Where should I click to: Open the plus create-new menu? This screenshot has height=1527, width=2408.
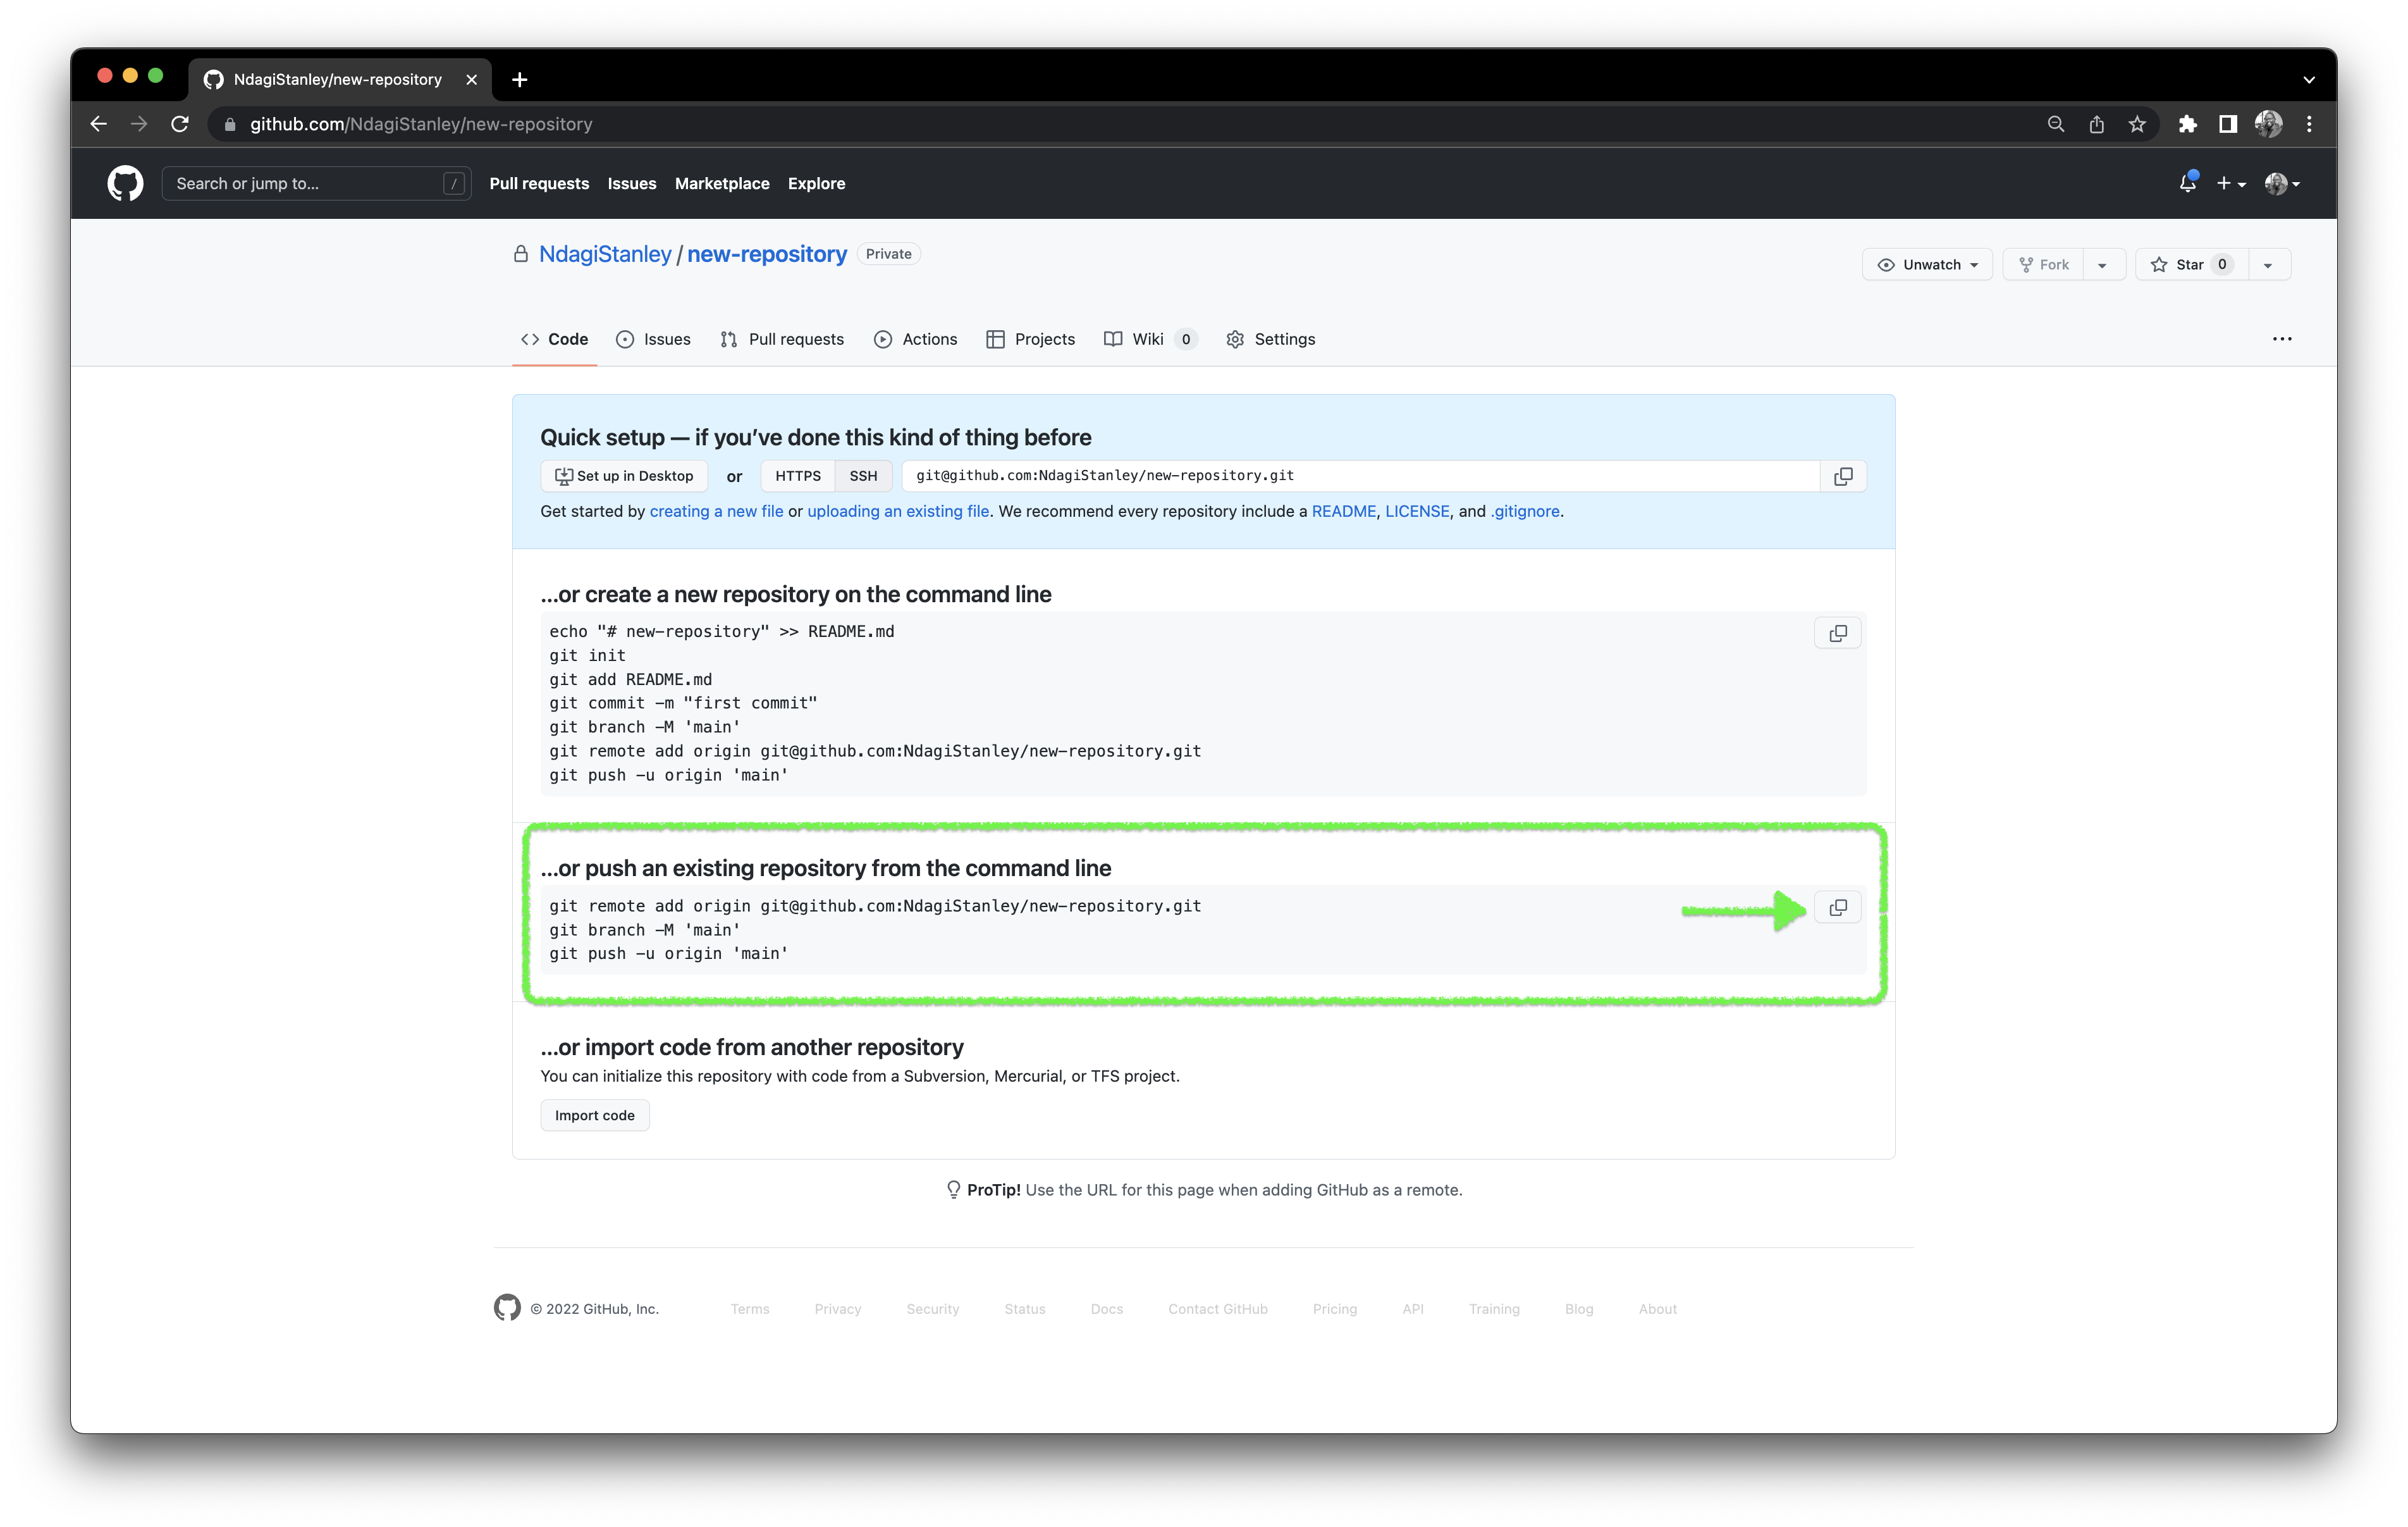(2229, 183)
